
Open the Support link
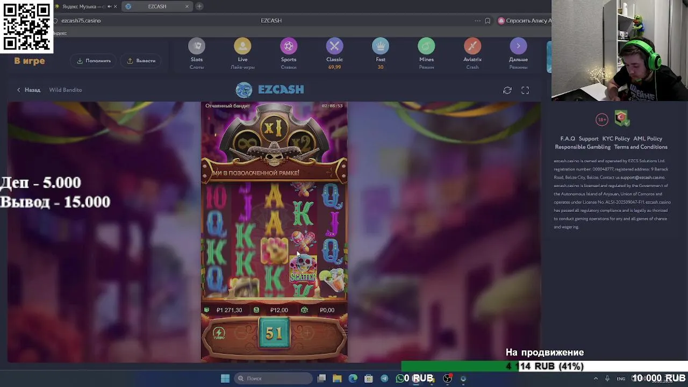589,139
